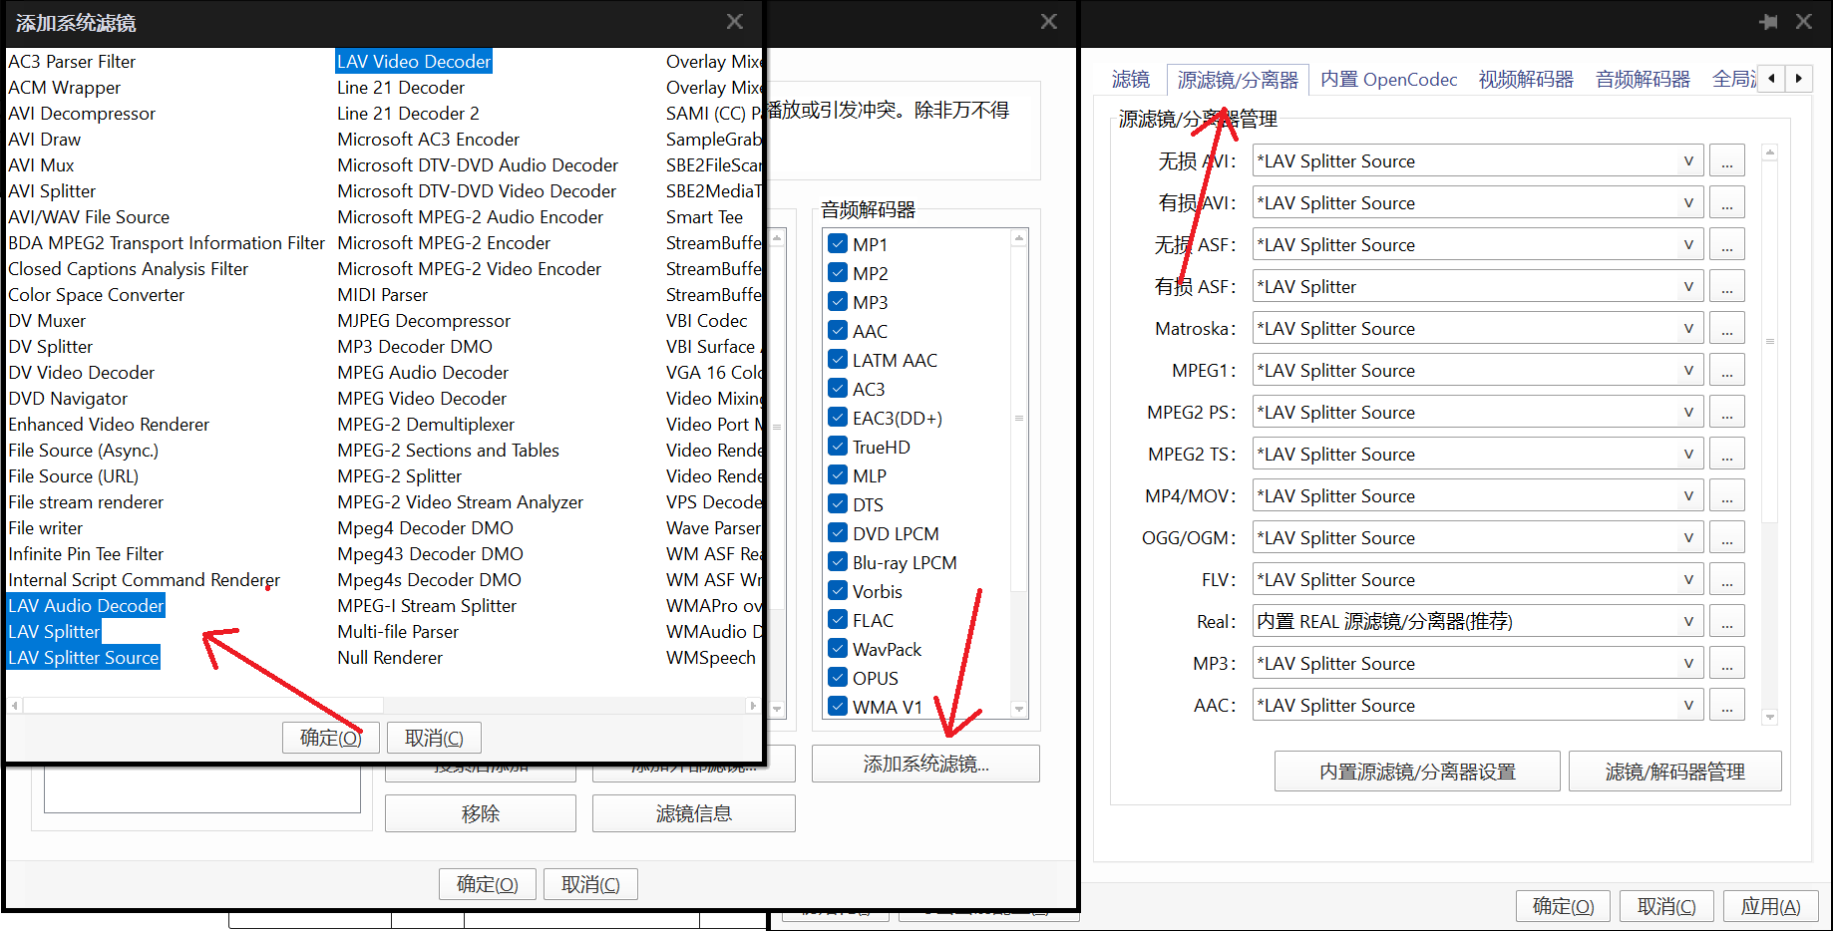This screenshot has width=1833, height=931.
Task: Switch to the 视频解码器 tab
Action: tap(1526, 79)
